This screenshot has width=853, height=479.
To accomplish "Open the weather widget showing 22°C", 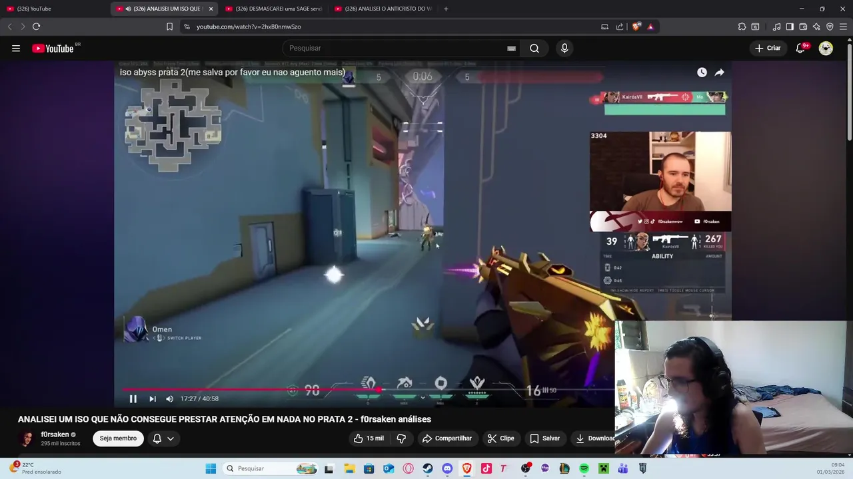I will coord(35,468).
